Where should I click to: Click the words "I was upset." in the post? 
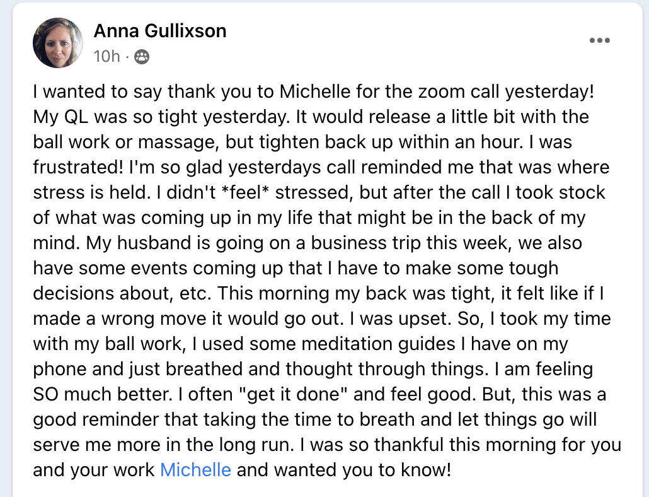401,319
